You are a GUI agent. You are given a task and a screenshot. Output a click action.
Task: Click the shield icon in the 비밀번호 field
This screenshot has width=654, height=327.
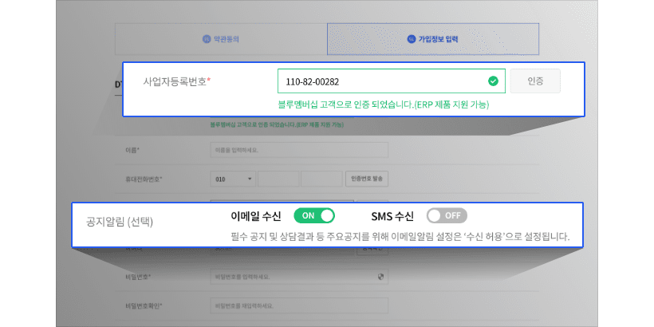(x=380, y=276)
